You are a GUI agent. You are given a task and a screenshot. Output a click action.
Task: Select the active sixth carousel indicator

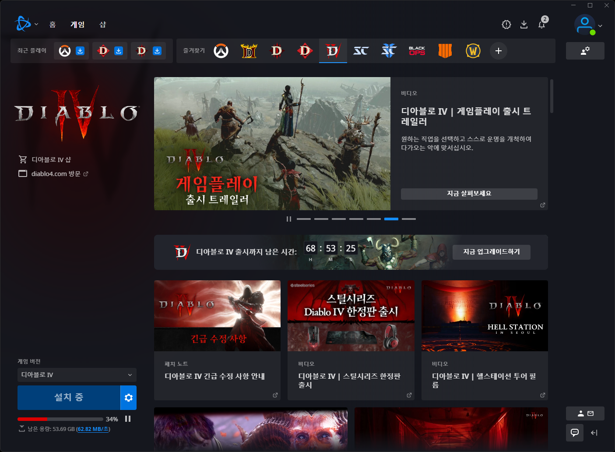[x=391, y=219]
